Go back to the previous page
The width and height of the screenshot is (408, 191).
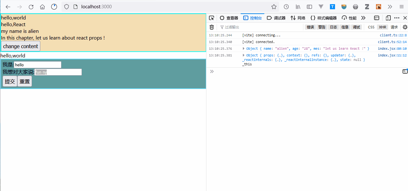click(8, 7)
